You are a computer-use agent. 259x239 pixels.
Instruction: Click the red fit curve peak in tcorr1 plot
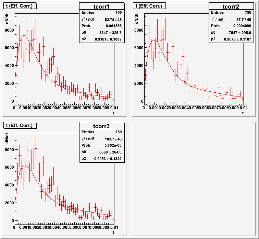point(23,35)
